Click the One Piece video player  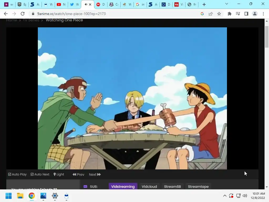(x=132, y=98)
